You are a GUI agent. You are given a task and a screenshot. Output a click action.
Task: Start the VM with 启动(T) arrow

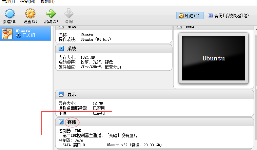(51, 14)
